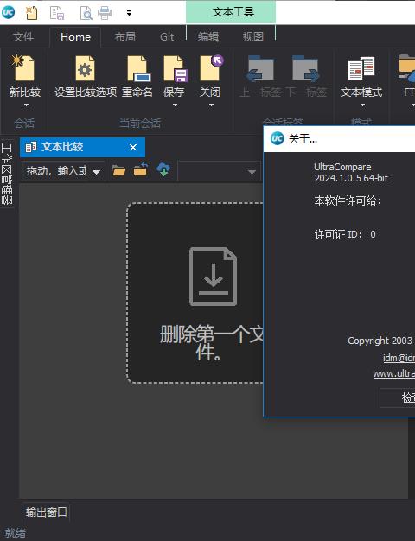Click the FTP cloud folder icon
Viewport: 415px width, 541px height.
[x=406, y=68]
